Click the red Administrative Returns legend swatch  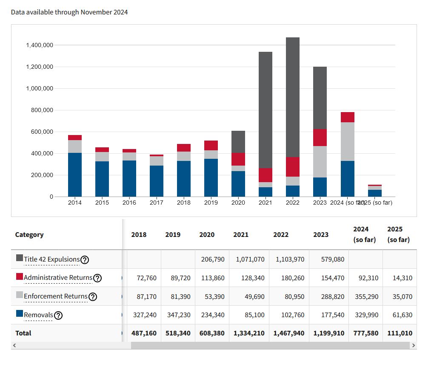pyautogui.click(x=20, y=276)
